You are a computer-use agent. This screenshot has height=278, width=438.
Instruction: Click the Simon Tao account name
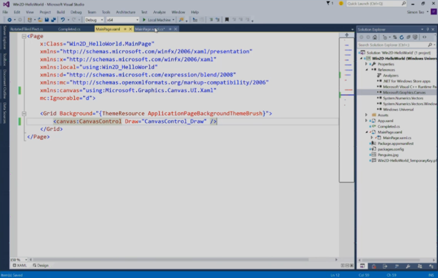(x=415, y=12)
